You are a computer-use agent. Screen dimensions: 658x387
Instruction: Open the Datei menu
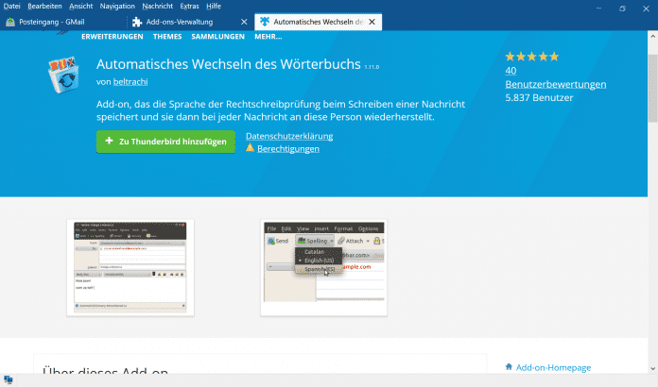click(12, 6)
